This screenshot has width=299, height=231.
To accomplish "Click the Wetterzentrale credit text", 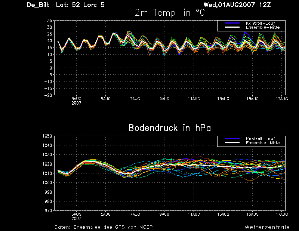I will 267,227.
